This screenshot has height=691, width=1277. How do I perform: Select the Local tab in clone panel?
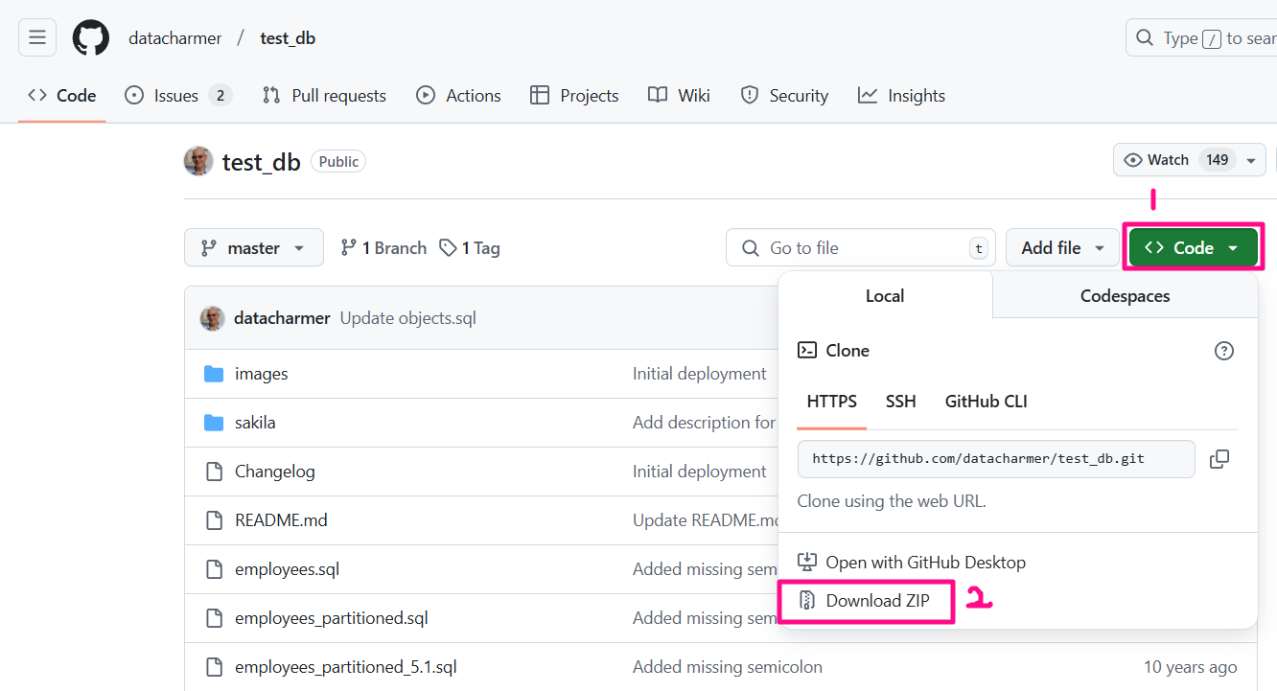[x=885, y=296]
